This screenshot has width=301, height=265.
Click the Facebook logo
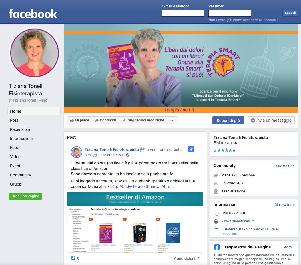point(33,14)
